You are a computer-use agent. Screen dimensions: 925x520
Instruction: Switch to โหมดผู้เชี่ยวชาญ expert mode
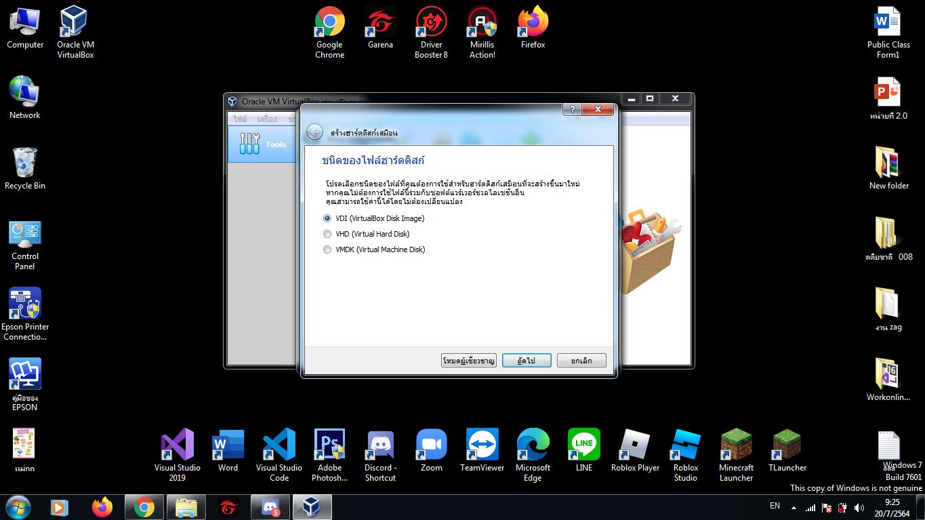pos(469,361)
